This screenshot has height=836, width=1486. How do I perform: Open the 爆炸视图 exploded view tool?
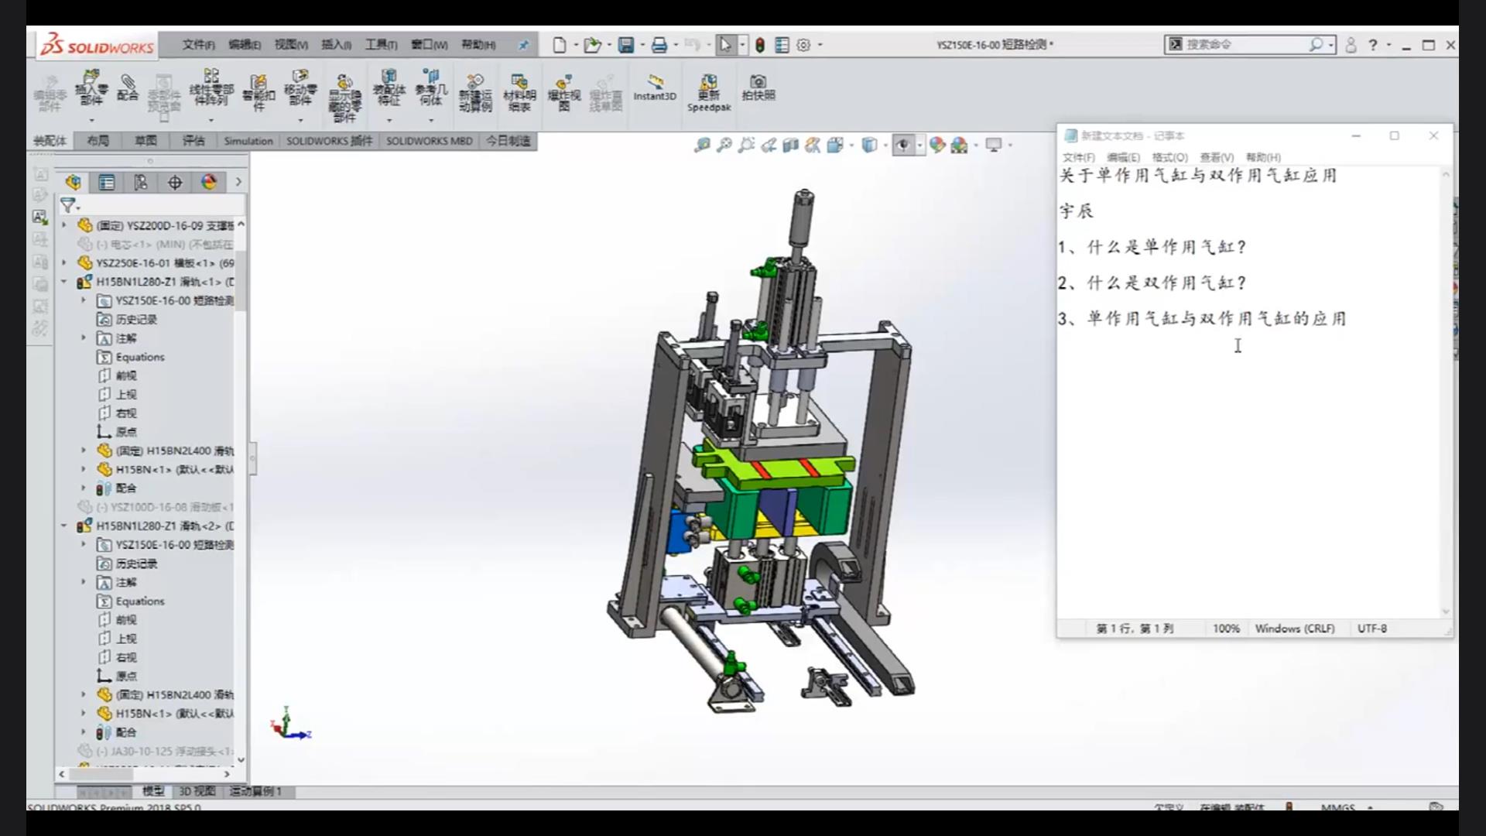coord(564,93)
